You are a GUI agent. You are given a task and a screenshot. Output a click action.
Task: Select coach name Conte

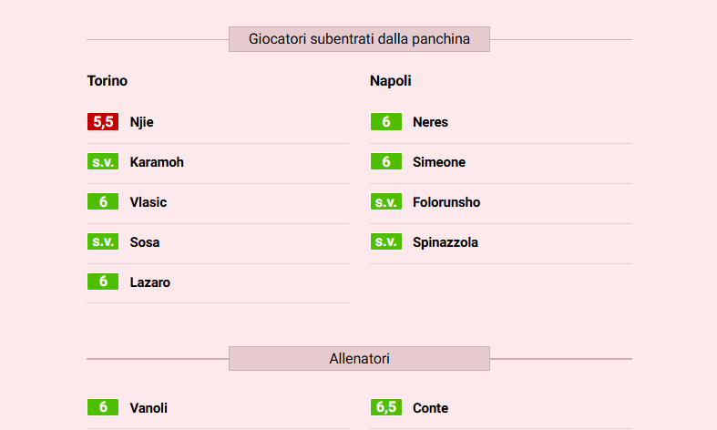click(x=430, y=408)
